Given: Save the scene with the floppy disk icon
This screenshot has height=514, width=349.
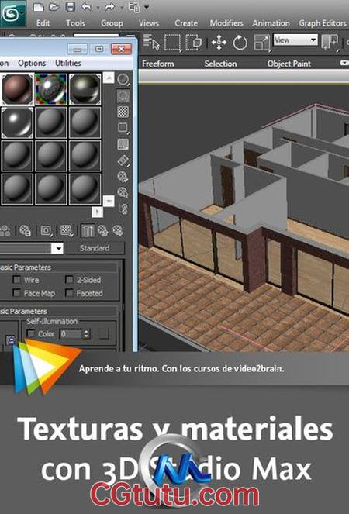Looking at the screenshot, I should point(71,6).
